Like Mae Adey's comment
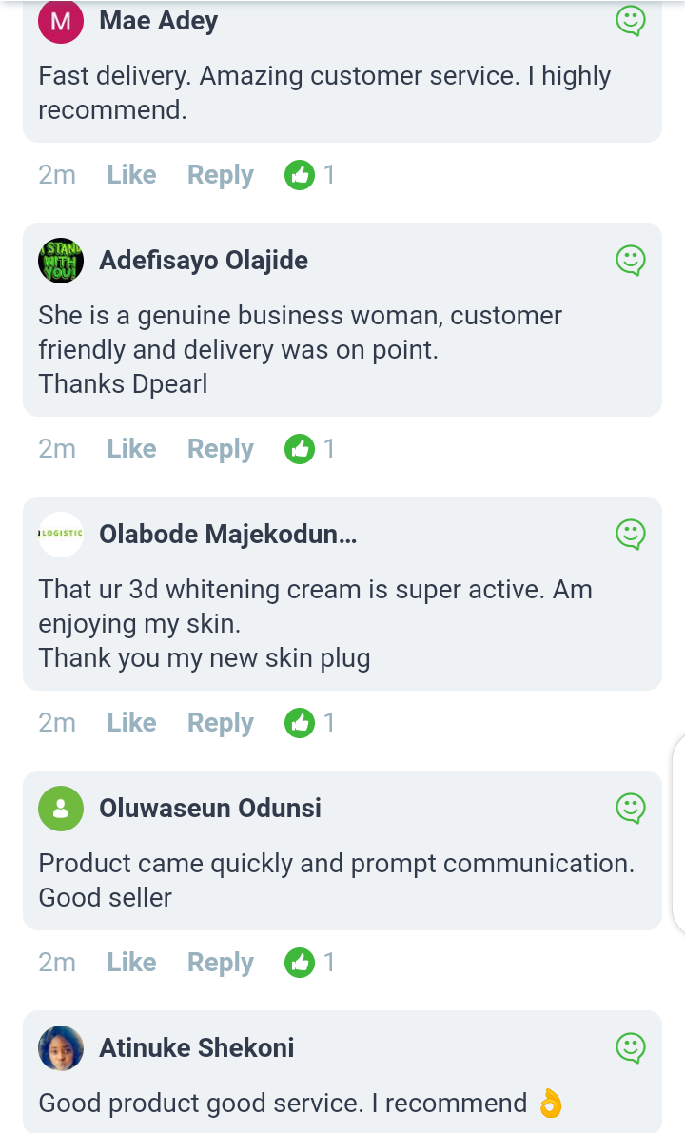 click(131, 175)
